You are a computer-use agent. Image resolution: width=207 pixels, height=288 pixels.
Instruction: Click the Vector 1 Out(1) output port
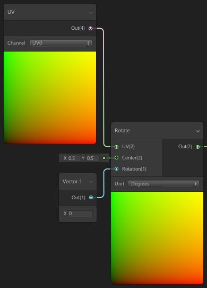tap(91, 198)
